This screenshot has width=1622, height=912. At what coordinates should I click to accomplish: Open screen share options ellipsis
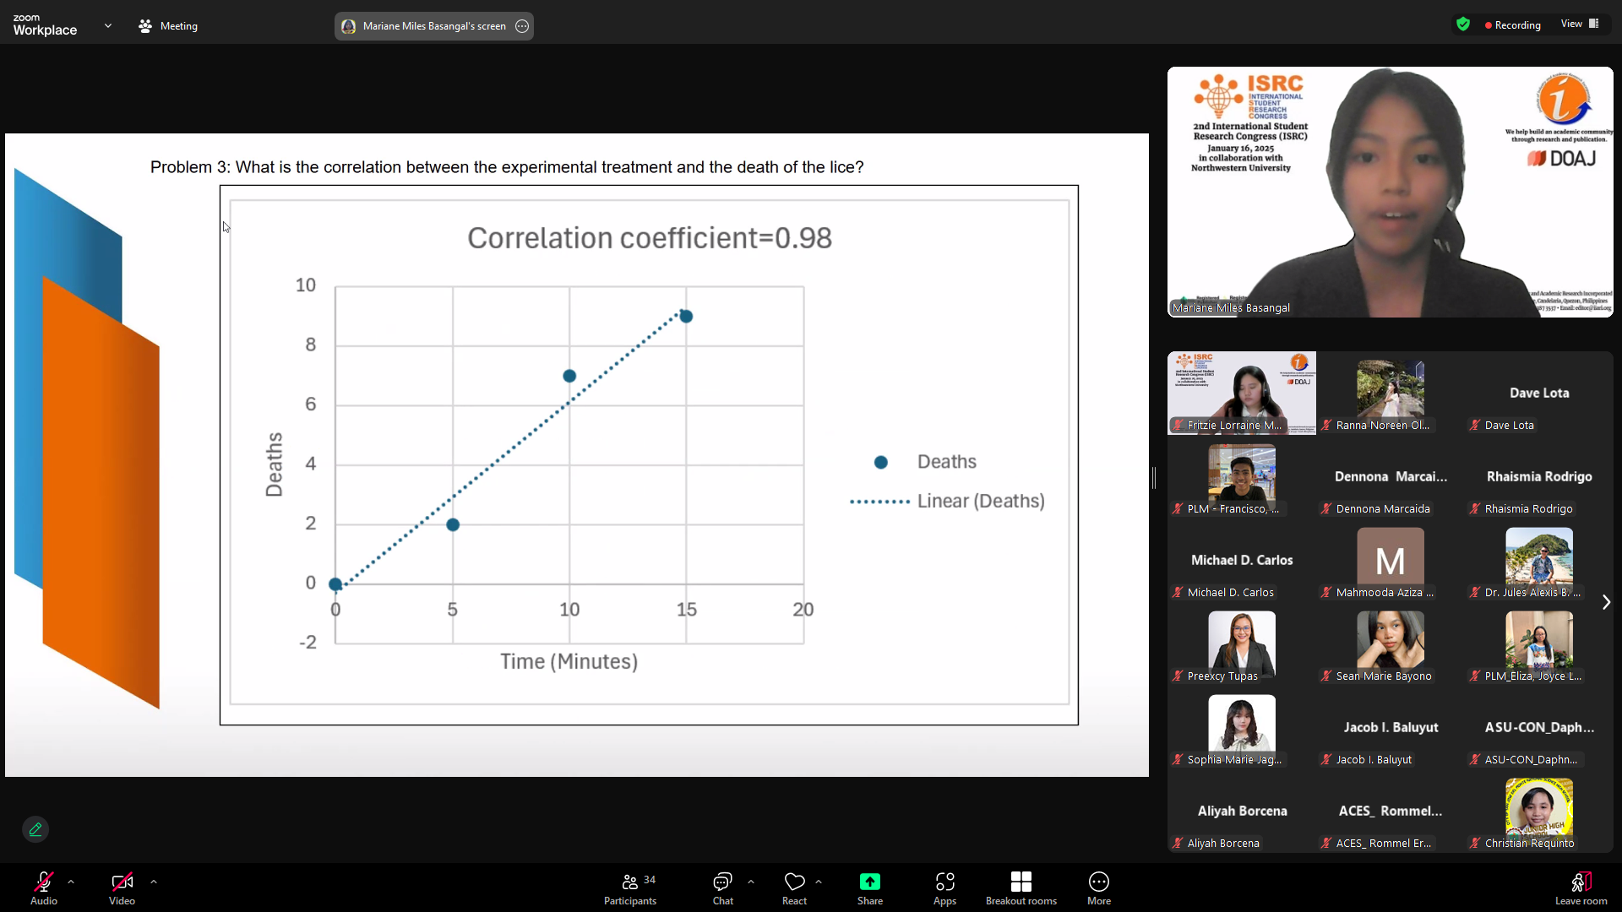pos(522,26)
